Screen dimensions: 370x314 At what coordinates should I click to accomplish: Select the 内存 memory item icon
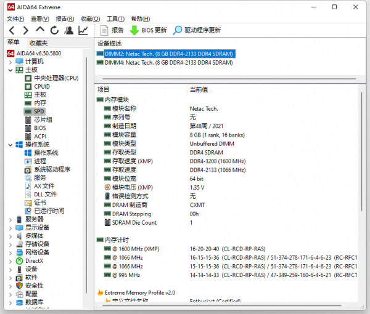(28, 103)
